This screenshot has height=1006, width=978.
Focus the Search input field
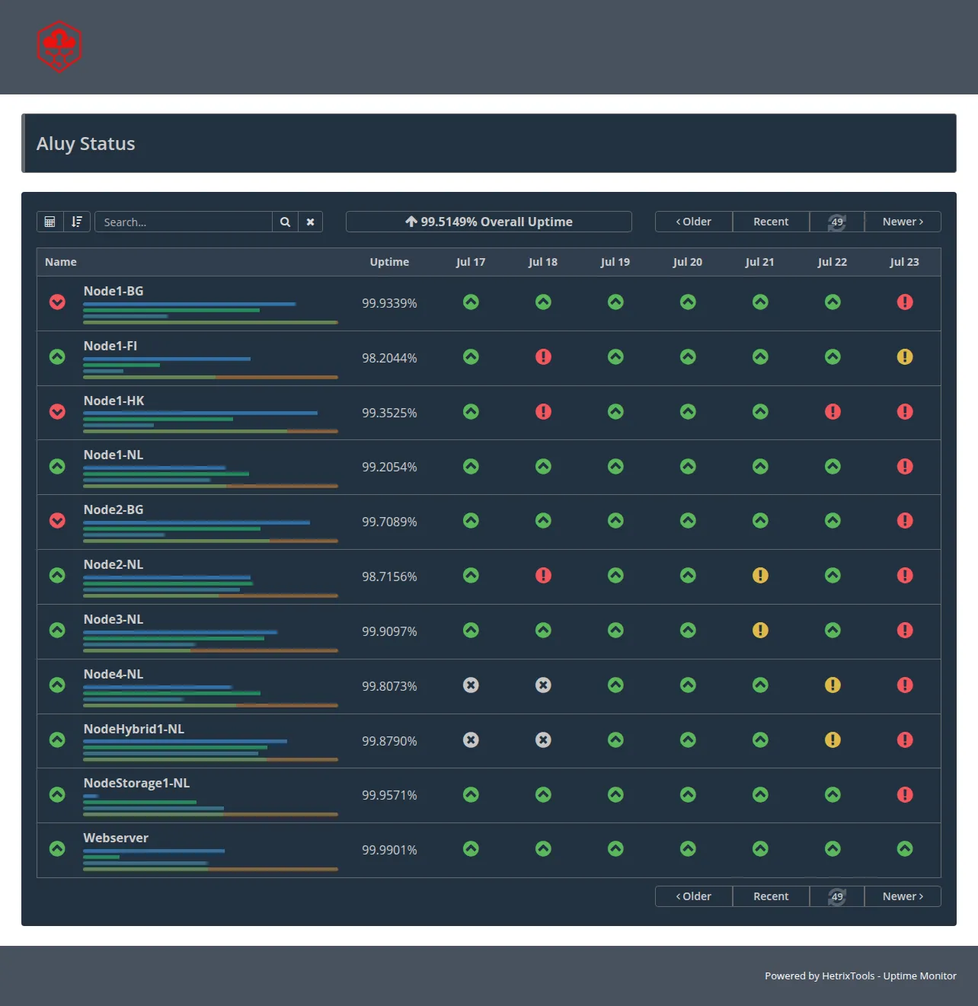tap(184, 222)
